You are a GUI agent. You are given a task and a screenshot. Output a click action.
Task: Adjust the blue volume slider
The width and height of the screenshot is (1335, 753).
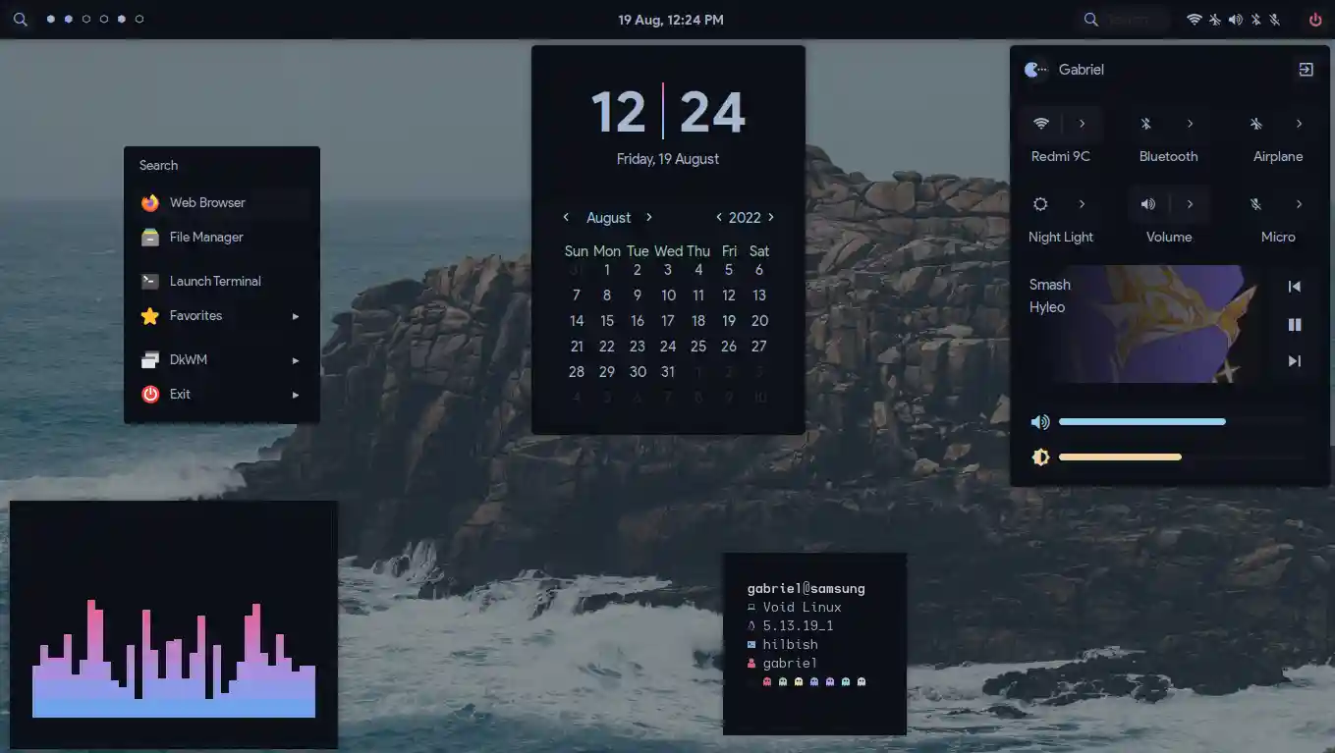pos(1182,422)
